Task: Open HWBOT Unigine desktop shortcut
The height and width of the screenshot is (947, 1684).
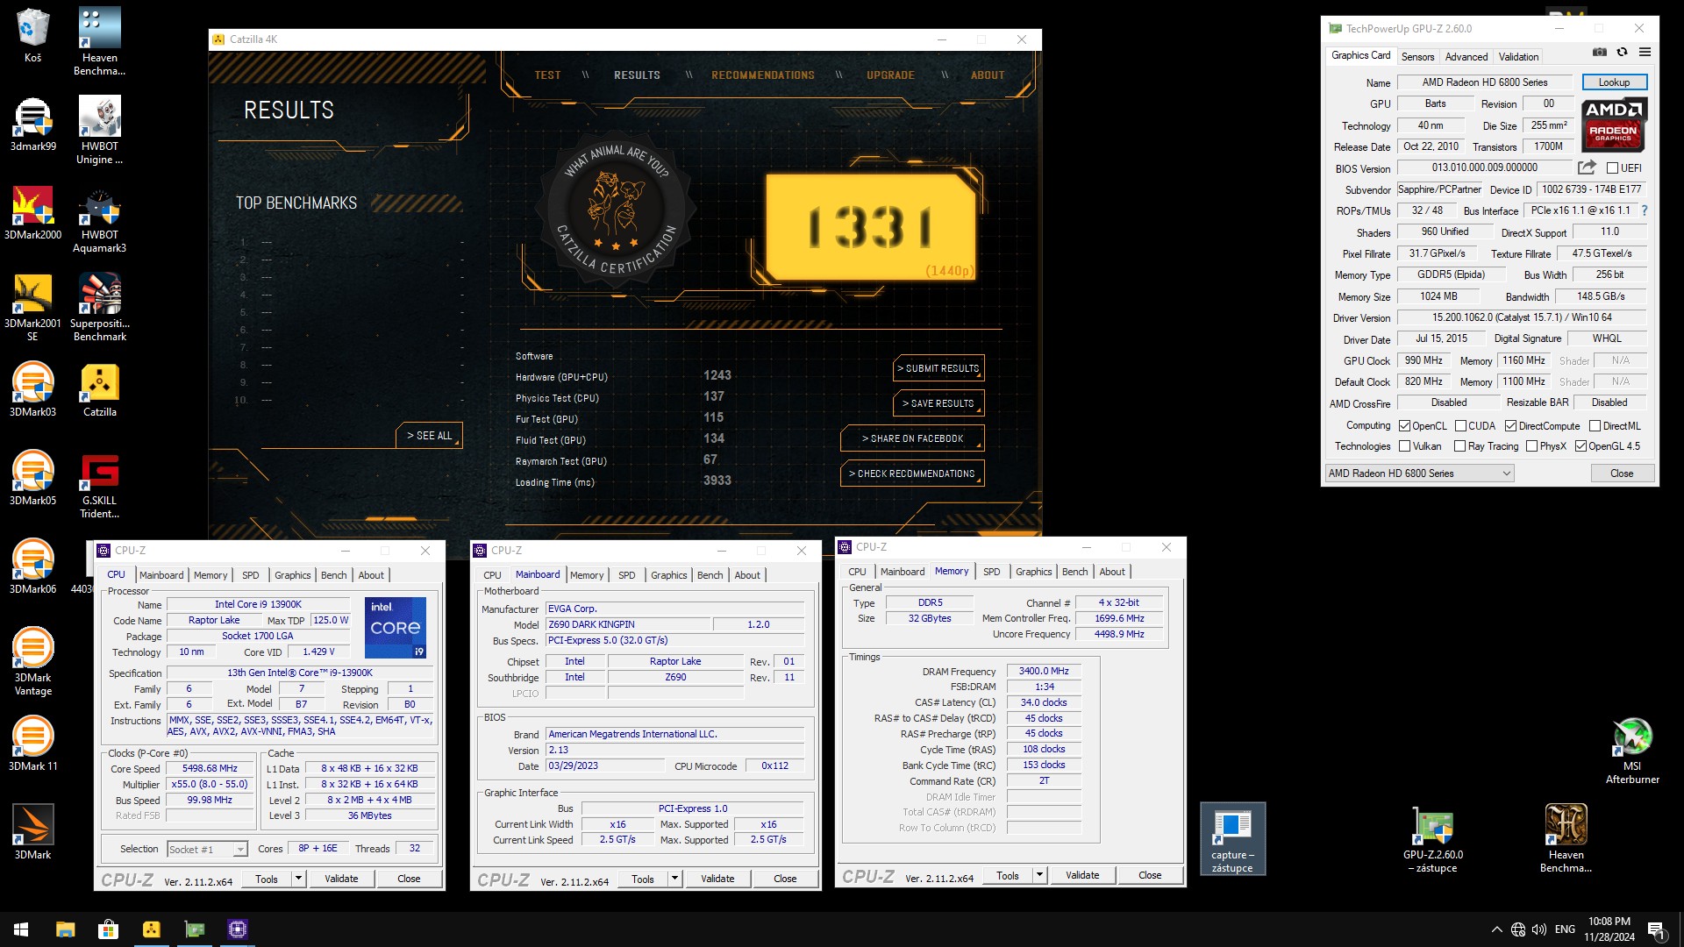Action: pos(99,130)
